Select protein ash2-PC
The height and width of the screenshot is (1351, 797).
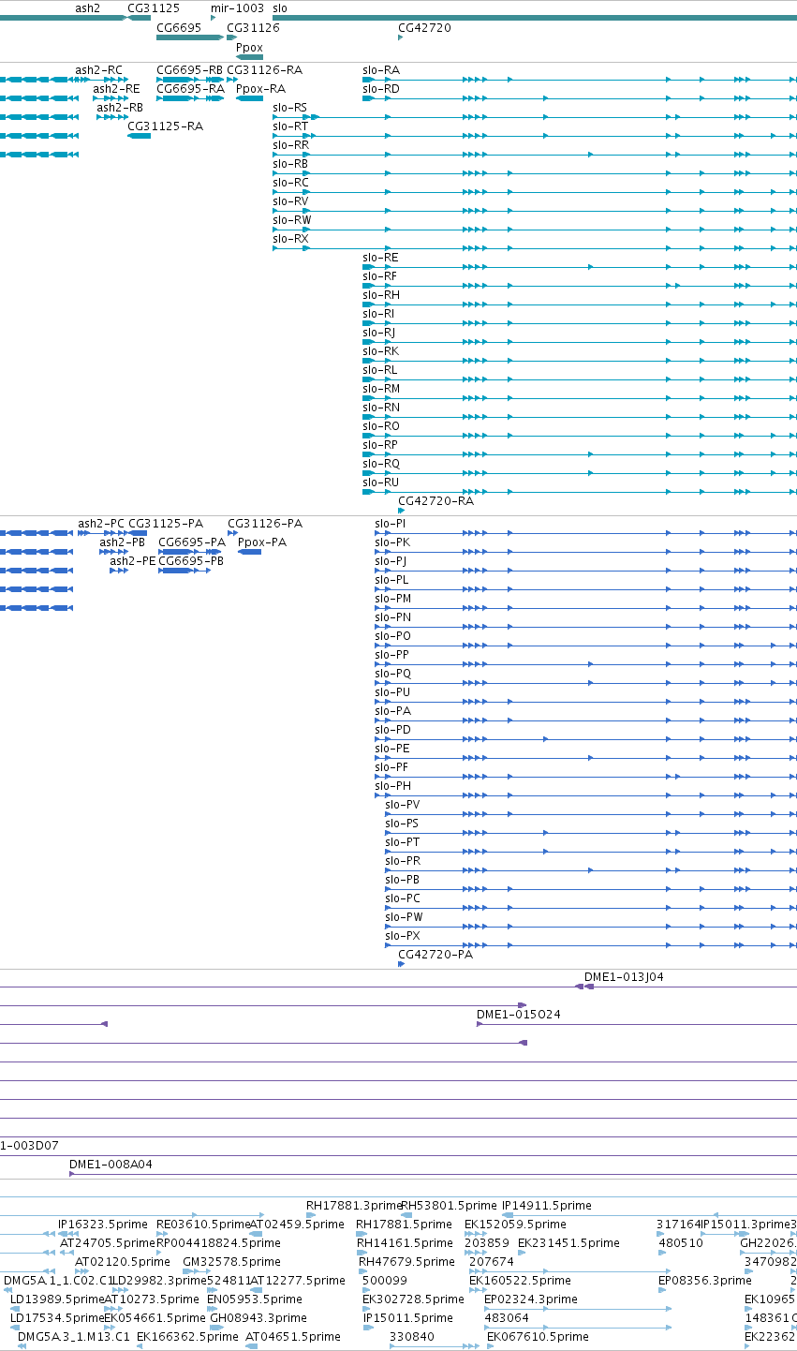tap(101, 524)
